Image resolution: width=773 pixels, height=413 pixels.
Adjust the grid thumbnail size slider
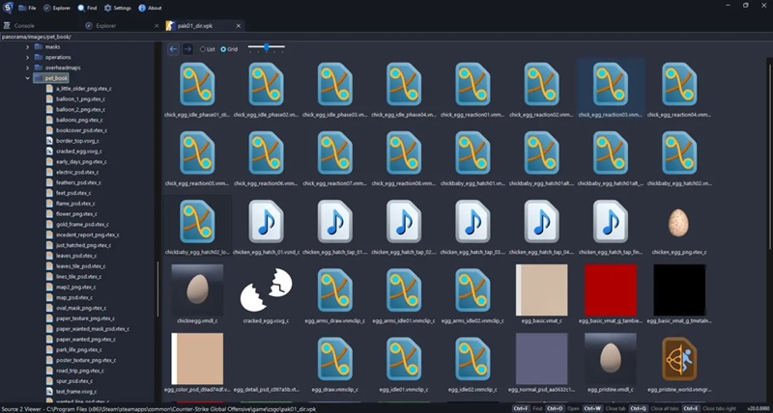point(267,47)
